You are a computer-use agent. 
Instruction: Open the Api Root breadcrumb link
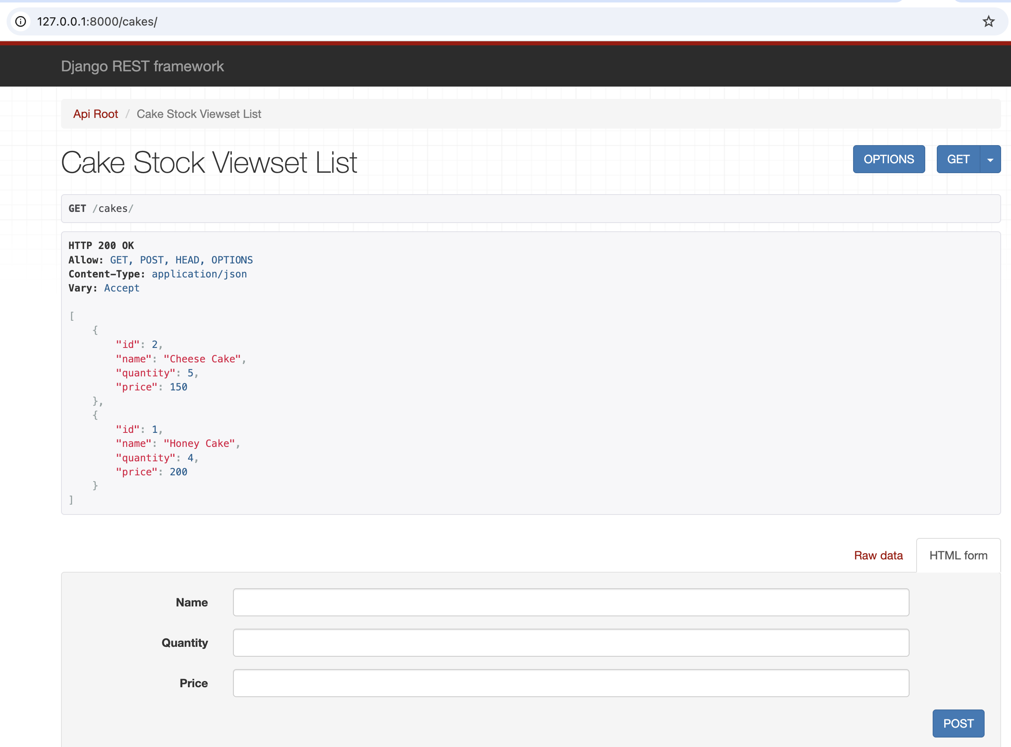coord(95,114)
